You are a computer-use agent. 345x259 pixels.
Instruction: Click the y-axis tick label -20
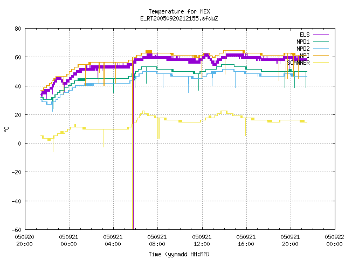17,172
